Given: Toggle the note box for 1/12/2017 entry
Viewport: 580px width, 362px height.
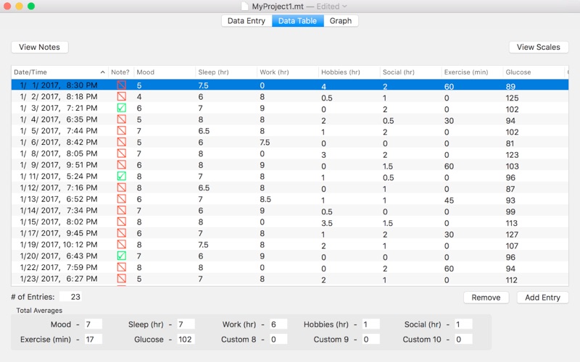Looking at the screenshot, I should [x=121, y=188].
